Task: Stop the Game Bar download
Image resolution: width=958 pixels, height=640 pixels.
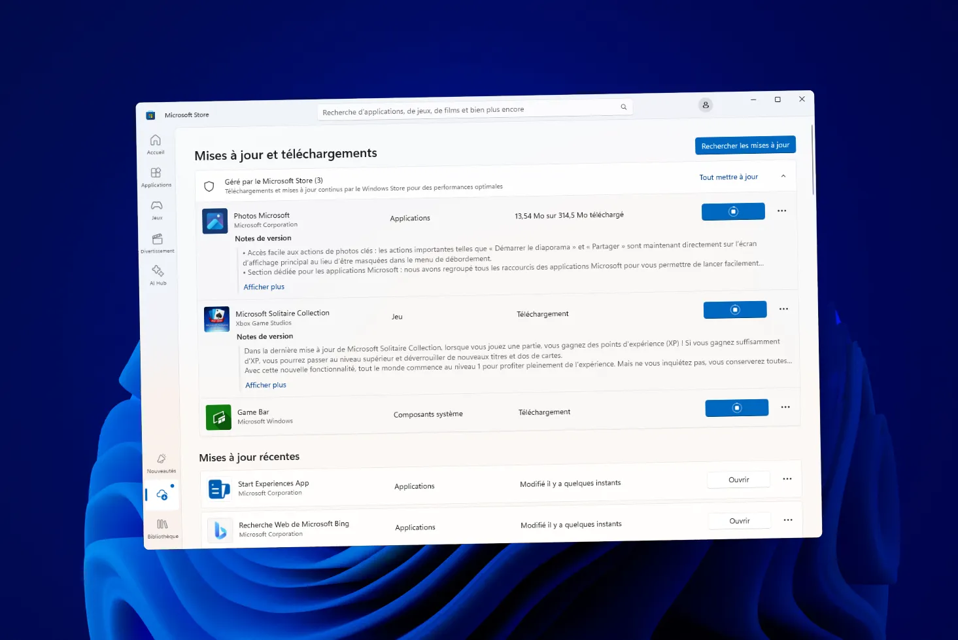Action: [x=737, y=408]
